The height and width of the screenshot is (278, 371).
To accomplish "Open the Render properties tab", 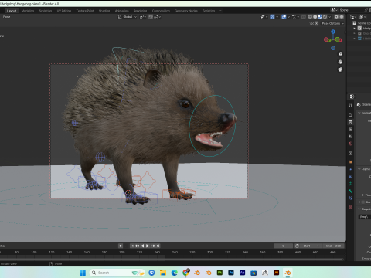I will tap(351, 114).
